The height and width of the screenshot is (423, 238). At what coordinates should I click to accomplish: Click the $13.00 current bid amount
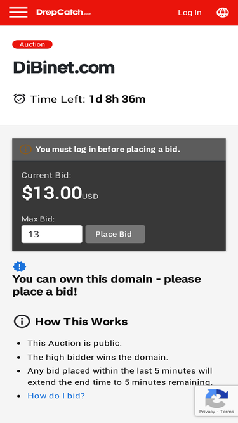[52, 193]
